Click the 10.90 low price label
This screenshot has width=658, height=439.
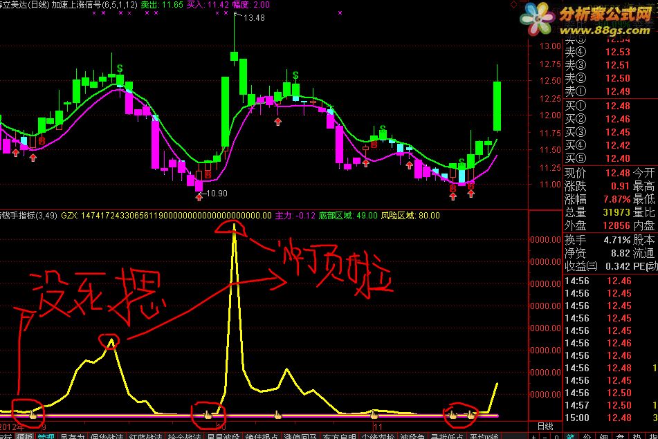click(x=217, y=194)
